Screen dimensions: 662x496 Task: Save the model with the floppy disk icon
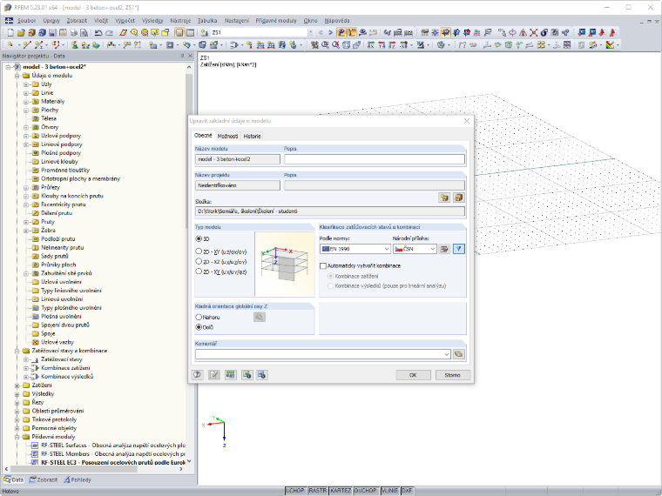click(x=52, y=32)
